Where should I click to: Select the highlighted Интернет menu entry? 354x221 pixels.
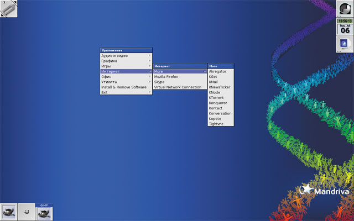(126, 71)
